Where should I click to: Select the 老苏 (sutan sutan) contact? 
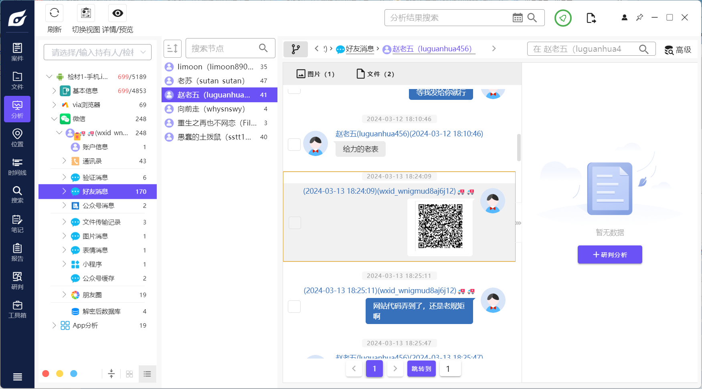click(x=219, y=81)
